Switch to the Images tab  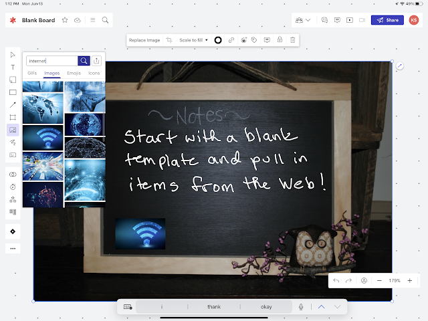point(52,73)
